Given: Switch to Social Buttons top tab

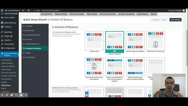Looking at the screenshot, I should click(47, 14).
